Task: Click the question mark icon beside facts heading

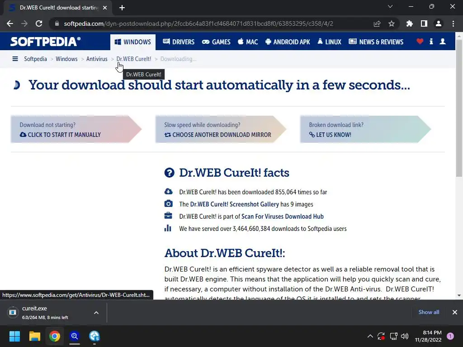Action: (x=169, y=173)
